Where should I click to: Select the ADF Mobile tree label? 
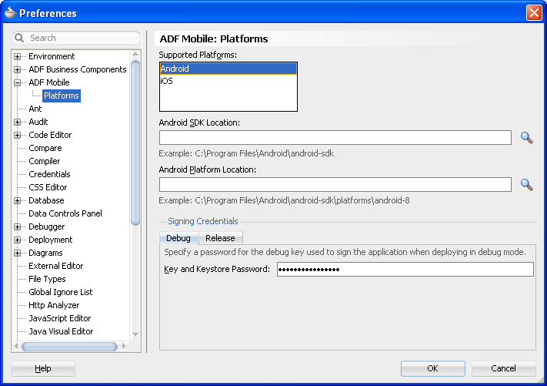click(48, 82)
